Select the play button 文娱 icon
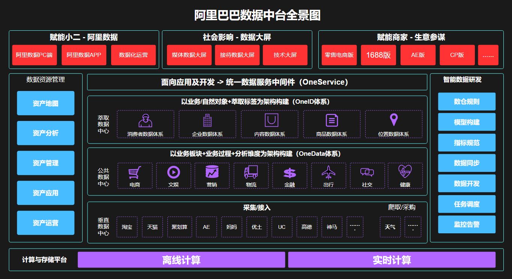 pyautogui.click(x=173, y=172)
